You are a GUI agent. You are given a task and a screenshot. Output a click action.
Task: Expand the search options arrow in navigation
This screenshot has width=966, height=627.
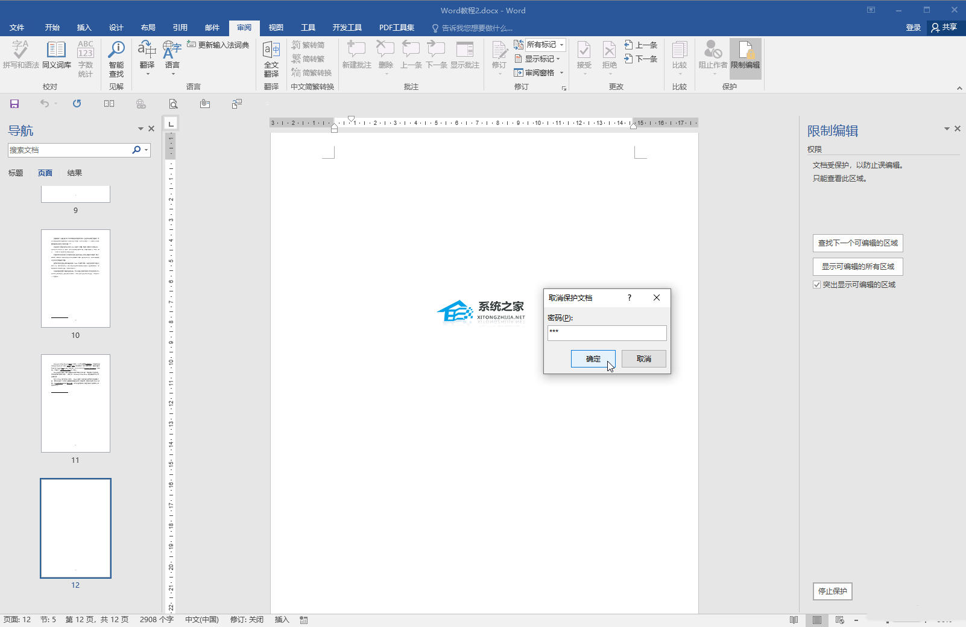point(147,150)
